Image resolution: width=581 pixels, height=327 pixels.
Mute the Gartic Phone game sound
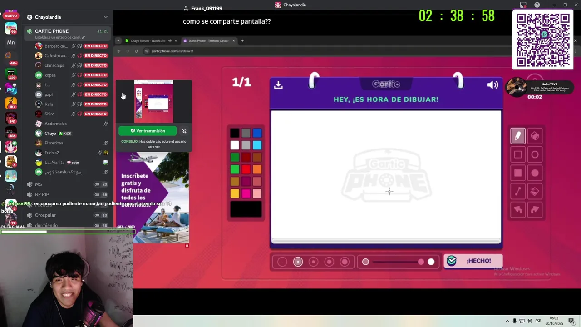[492, 85]
